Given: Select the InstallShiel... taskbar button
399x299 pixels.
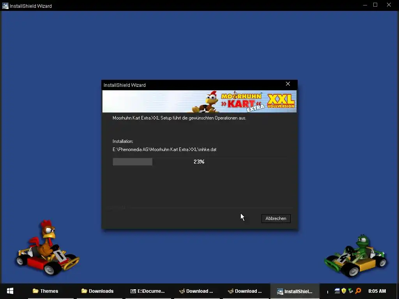Looking at the screenshot, I should coord(295,291).
